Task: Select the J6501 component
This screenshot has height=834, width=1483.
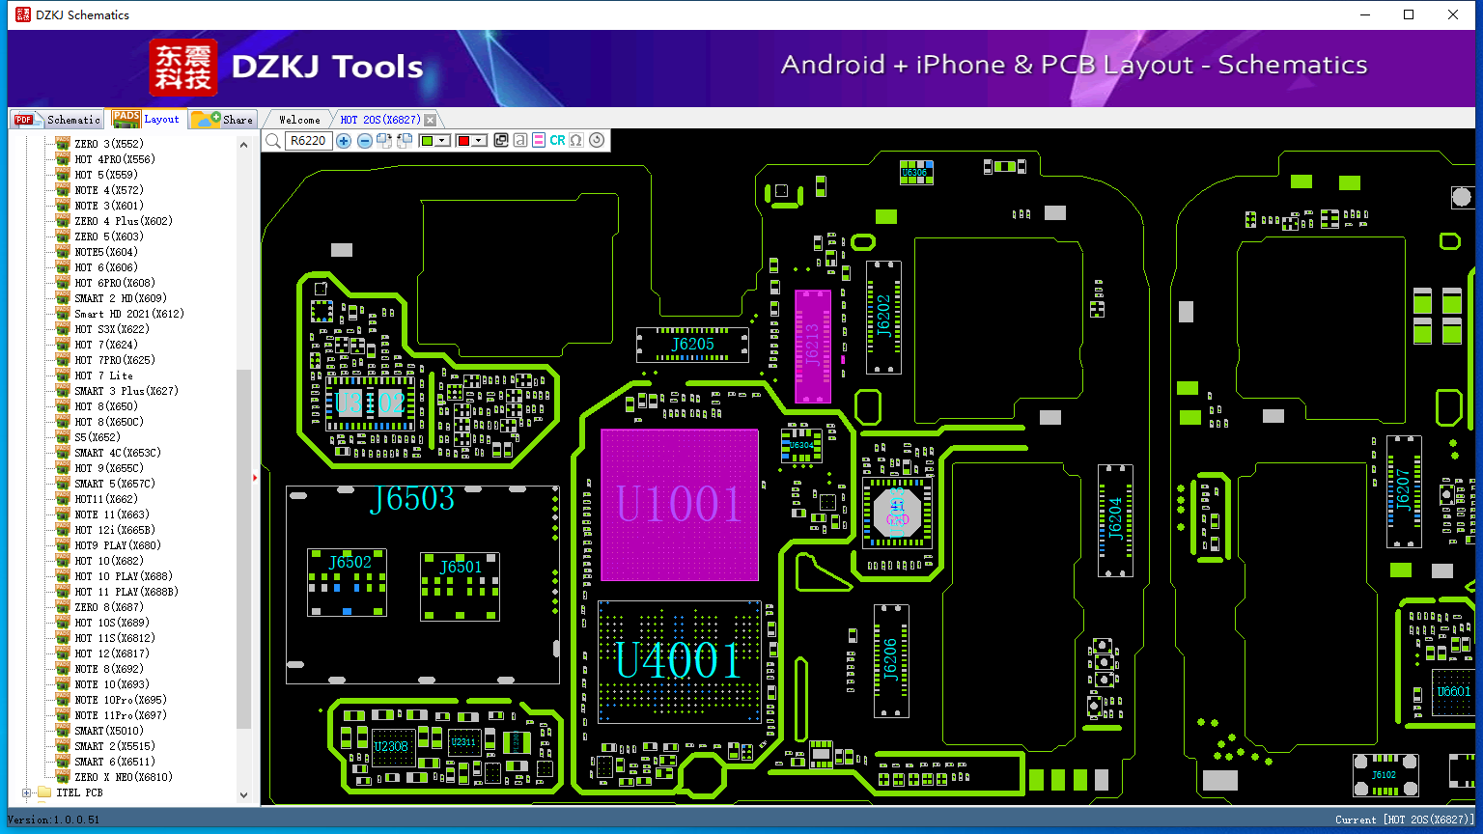Action: pos(461,586)
